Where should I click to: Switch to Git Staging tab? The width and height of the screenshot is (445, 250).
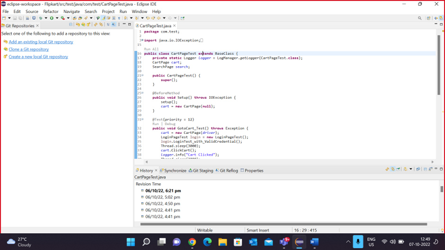[201, 171]
